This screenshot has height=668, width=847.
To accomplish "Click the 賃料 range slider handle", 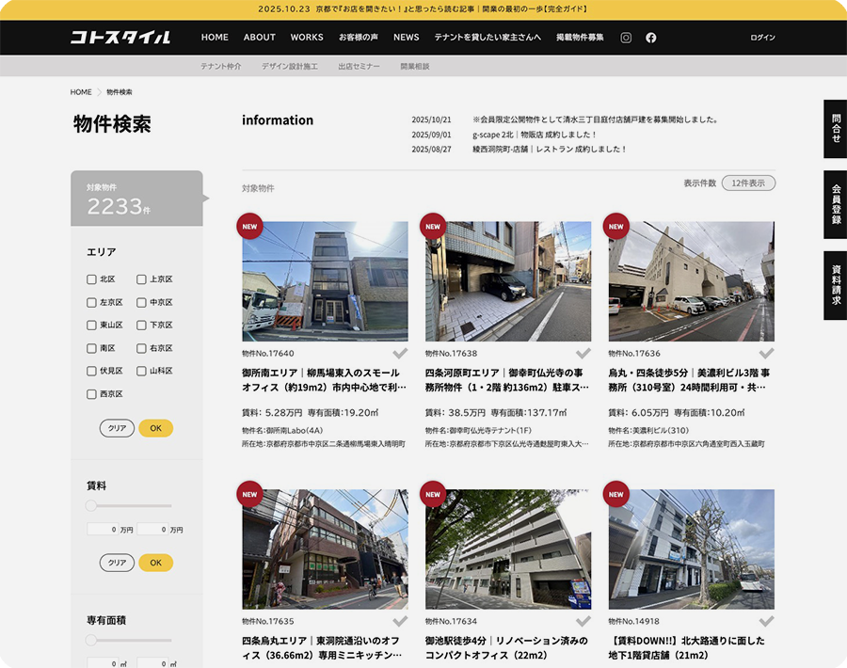I will 91,506.
